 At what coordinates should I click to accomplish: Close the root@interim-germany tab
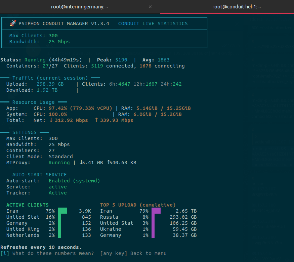[150, 7]
